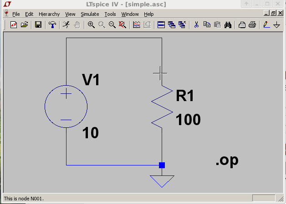Open the Tools menu
The image size is (286, 204).
pos(110,14)
